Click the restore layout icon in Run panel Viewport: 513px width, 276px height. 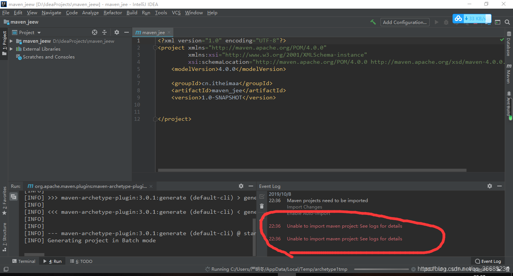pos(14,196)
